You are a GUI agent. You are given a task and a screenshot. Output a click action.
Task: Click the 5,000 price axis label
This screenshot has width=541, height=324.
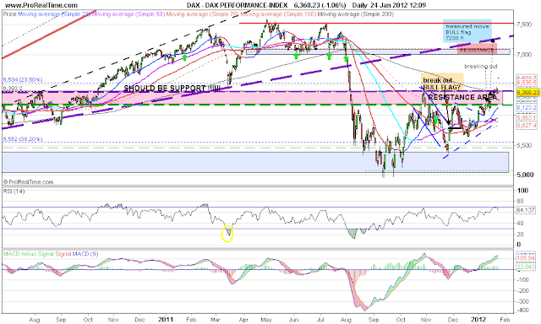pos(524,175)
